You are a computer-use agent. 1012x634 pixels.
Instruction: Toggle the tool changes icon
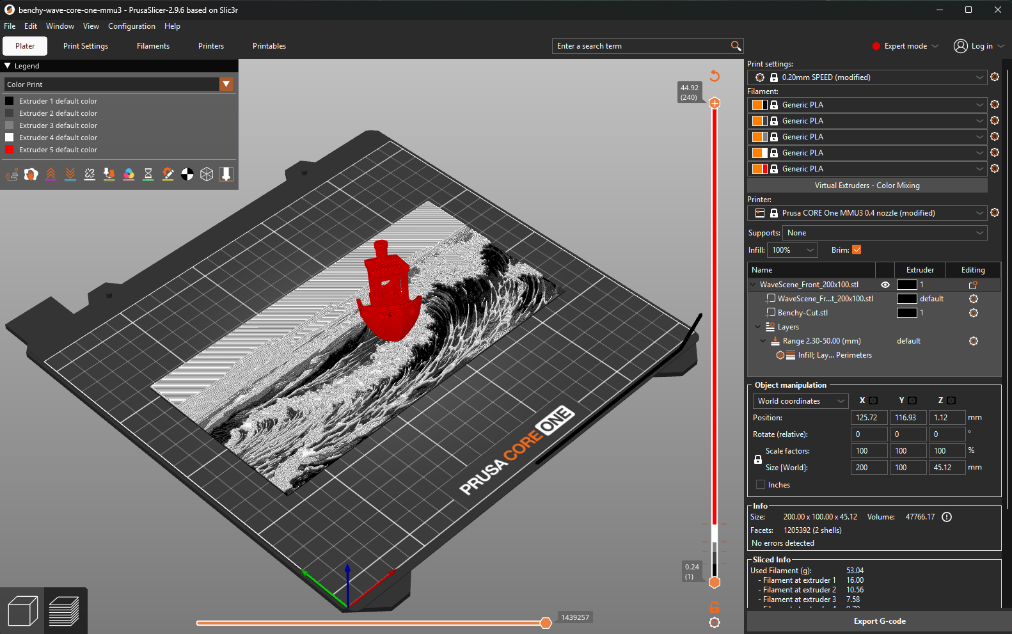(x=109, y=174)
